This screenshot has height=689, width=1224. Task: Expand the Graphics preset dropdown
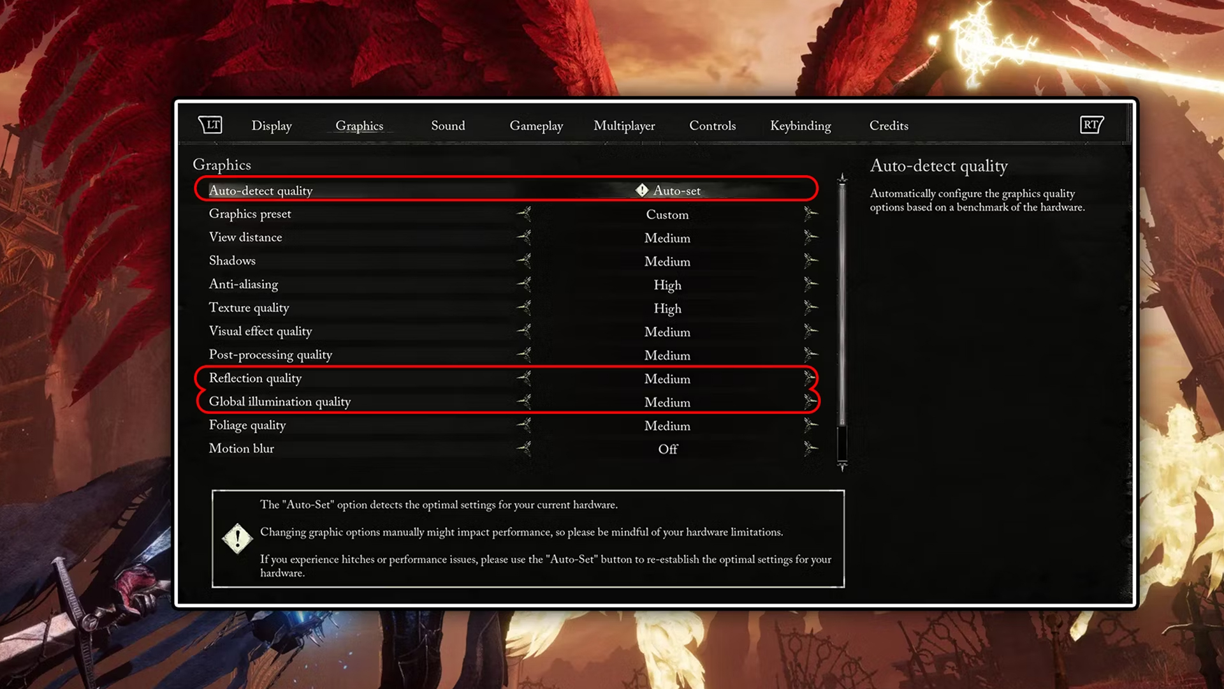tap(809, 214)
